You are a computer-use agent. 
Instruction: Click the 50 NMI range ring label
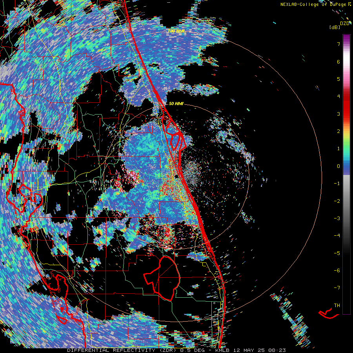(x=176, y=104)
